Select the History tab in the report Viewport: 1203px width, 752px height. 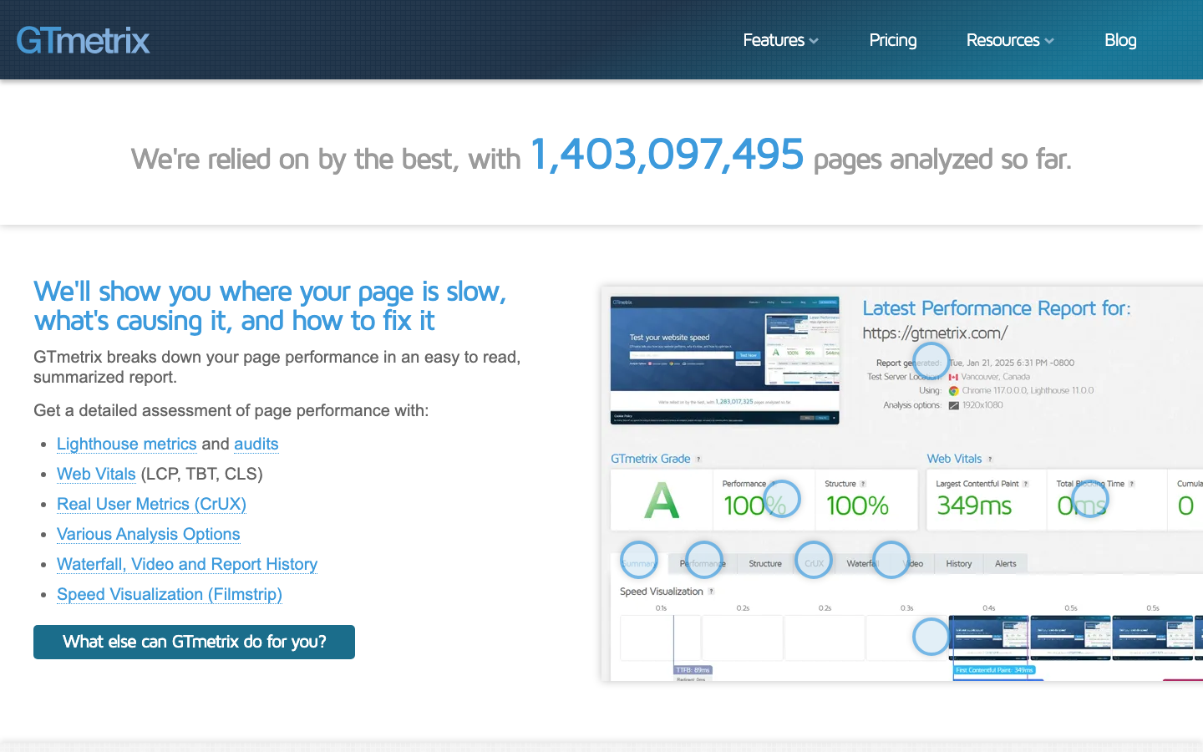click(959, 564)
